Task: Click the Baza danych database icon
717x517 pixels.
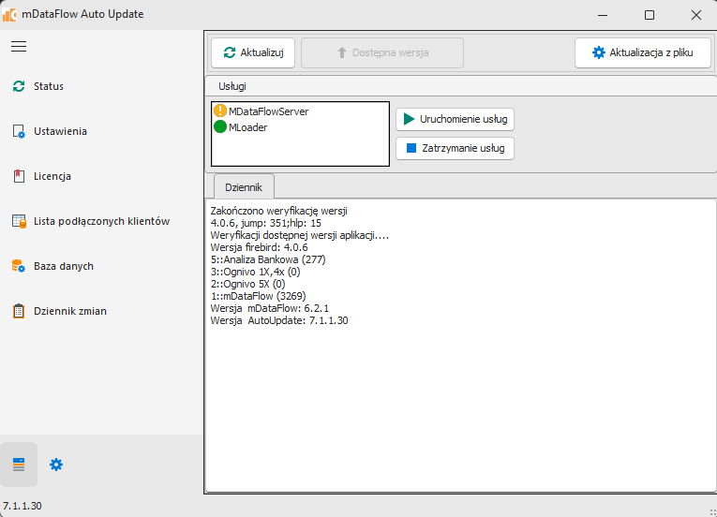Action: coord(19,266)
